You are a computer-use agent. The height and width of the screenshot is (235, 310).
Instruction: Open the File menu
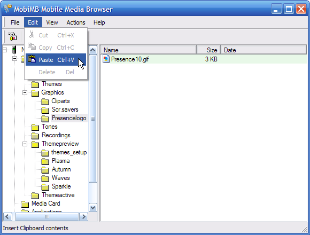point(15,22)
